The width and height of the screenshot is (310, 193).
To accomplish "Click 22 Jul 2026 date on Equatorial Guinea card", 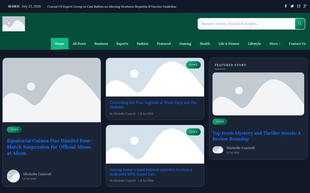I will [x=30, y=179].
